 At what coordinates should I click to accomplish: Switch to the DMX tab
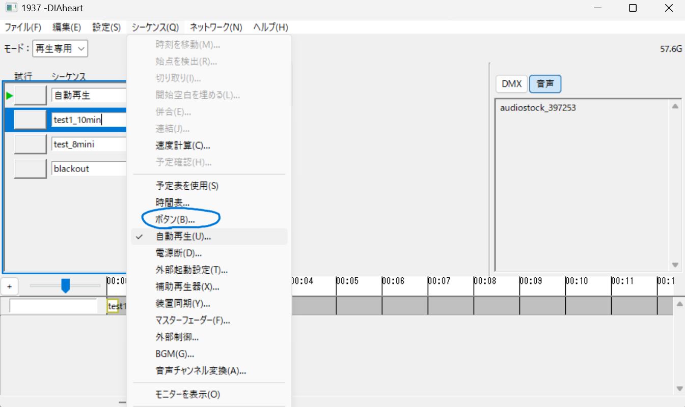(x=512, y=84)
